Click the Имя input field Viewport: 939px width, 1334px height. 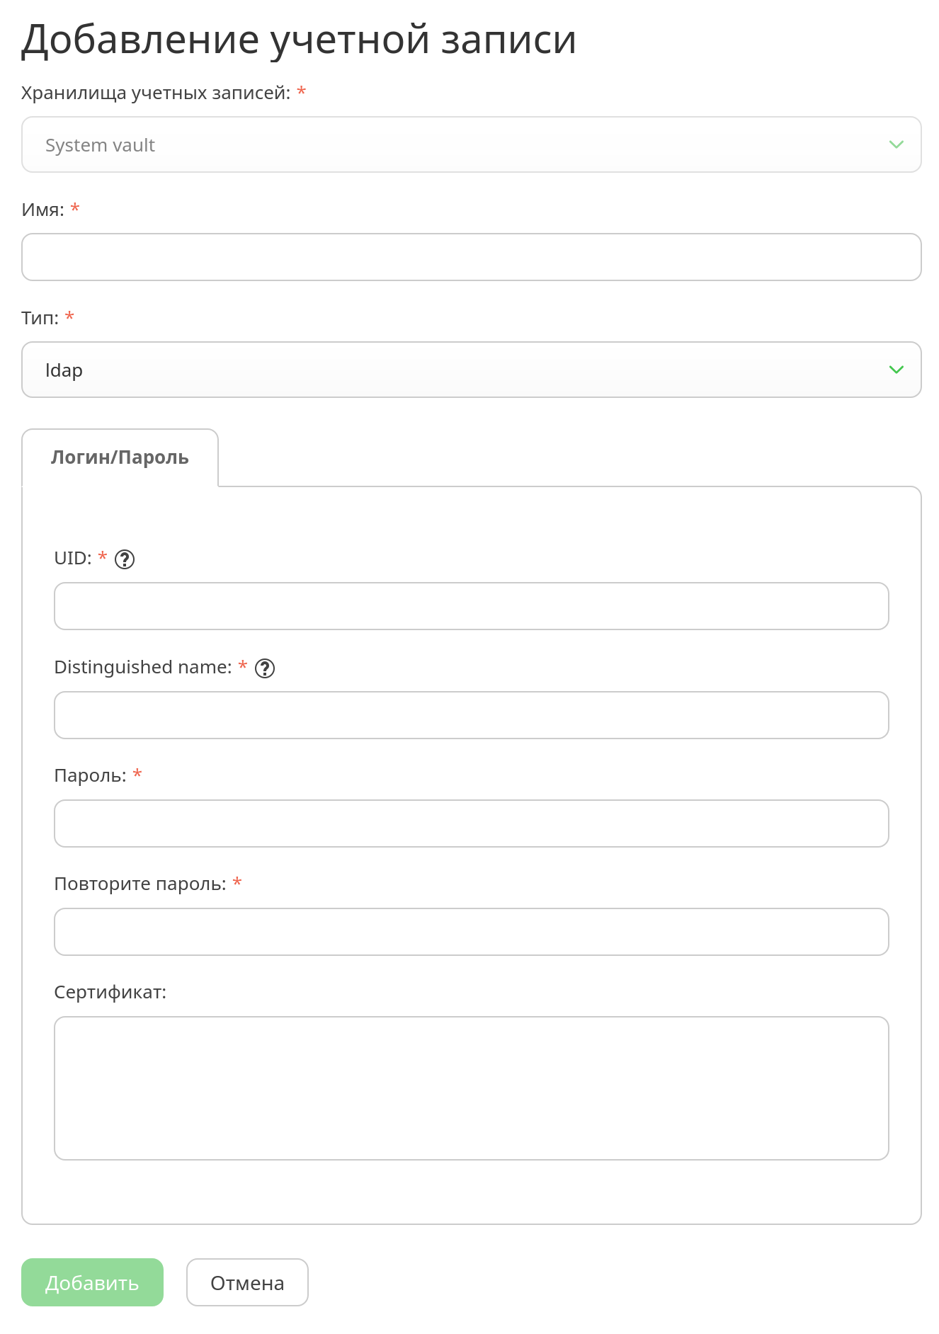pos(472,257)
